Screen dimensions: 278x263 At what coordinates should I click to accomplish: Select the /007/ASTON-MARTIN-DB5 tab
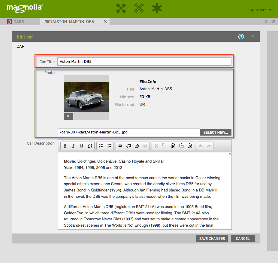[x=69, y=22]
